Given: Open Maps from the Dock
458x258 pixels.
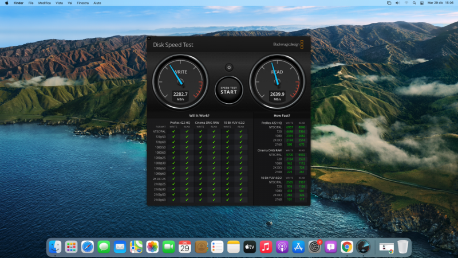Looking at the screenshot, I should [x=136, y=247].
